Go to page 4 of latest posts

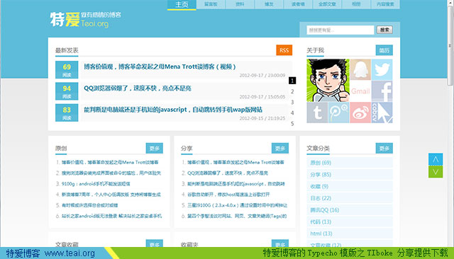(x=292, y=113)
